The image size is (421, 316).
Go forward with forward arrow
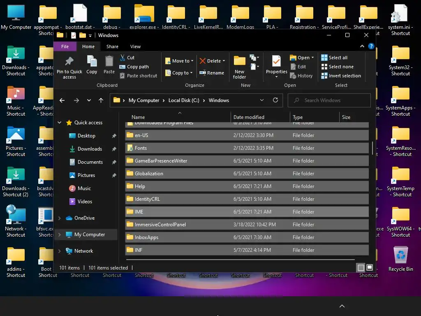[x=76, y=100]
